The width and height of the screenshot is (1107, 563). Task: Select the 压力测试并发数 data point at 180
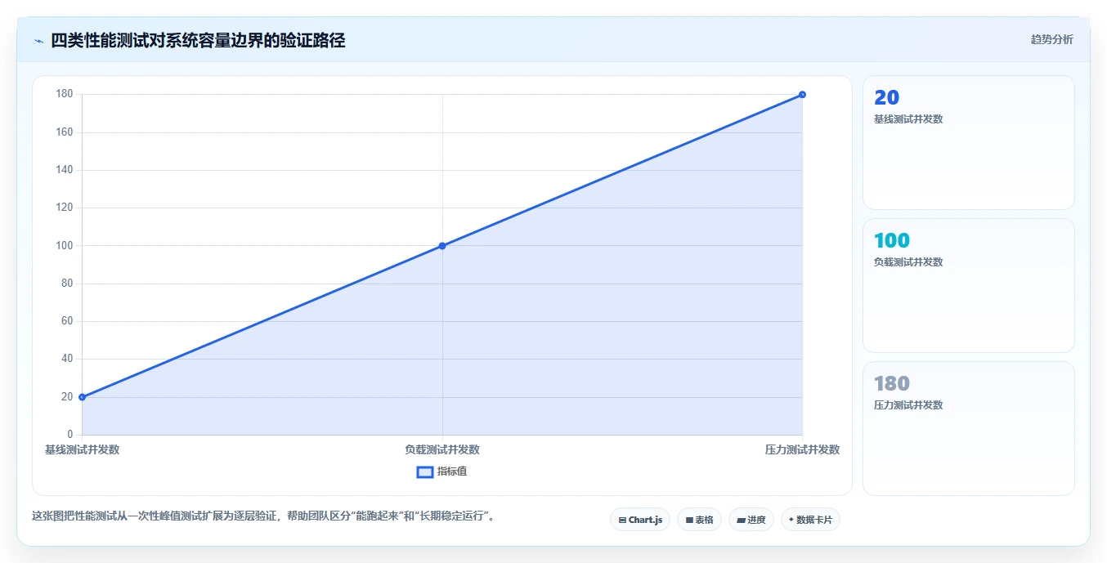tap(802, 95)
